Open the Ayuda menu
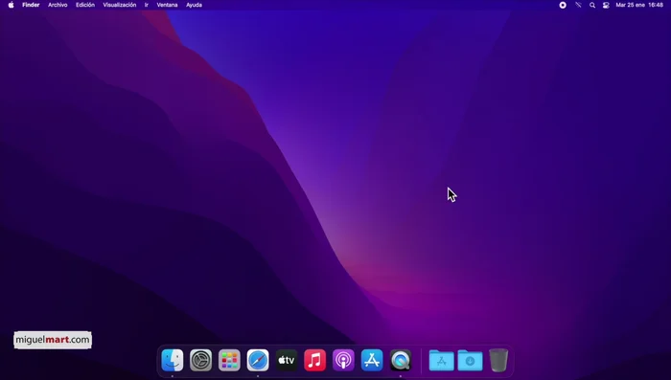The width and height of the screenshot is (671, 380). point(194,5)
